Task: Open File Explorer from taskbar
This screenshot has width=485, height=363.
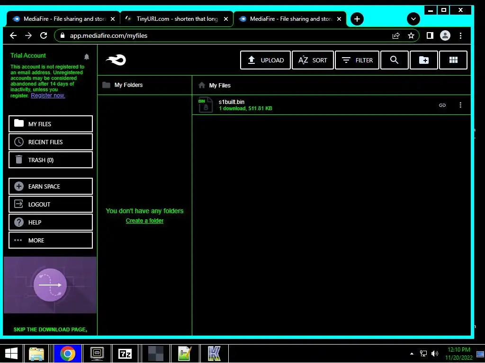Action: click(x=36, y=354)
